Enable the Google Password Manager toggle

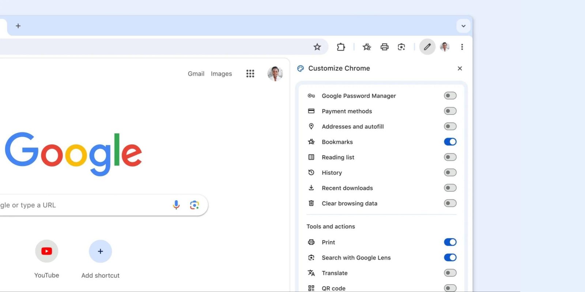[x=450, y=96]
